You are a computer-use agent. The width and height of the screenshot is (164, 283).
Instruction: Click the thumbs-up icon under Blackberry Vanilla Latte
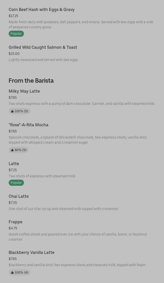12,273
